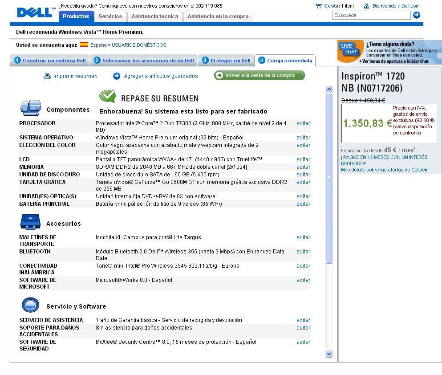Click the Spain flag icon
This screenshot has width=442, height=375.
click(x=84, y=44)
